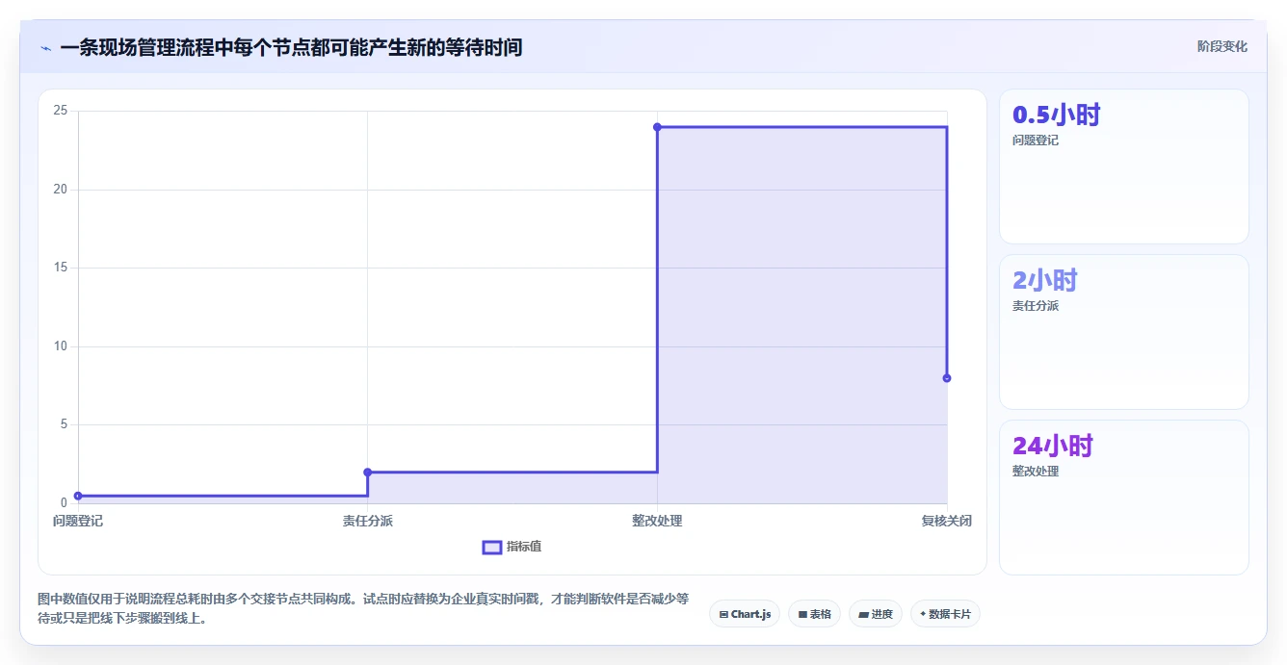This screenshot has width=1287, height=665.
Task: Click the y-axis value 10
Action: [x=61, y=346]
